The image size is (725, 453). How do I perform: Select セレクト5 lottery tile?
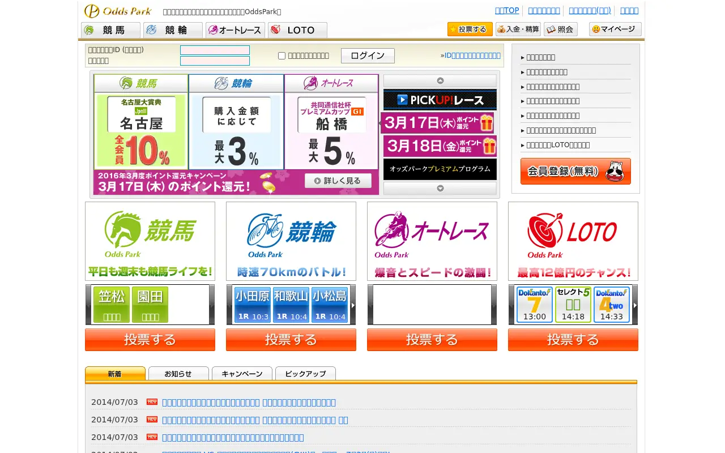coord(573,305)
